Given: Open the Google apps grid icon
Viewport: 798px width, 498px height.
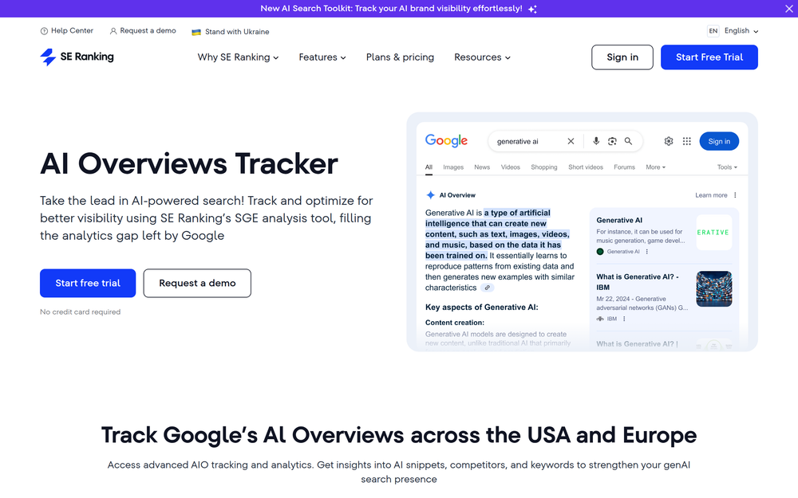Looking at the screenshot, I should tap(686, 141).
